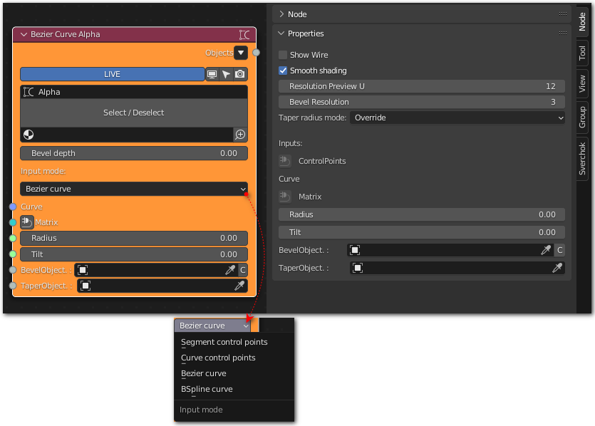Click the Tilt field in Properties panel

pyautogui.click(x=422, y=232)
